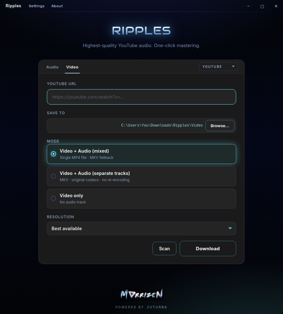Click the Ripples app title in menu bar
The width and height of the screenshot is (283, 314).
(13, 6)
